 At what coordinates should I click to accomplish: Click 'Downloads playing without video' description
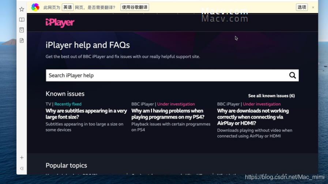pyautogui.click(x=255, y=133)
